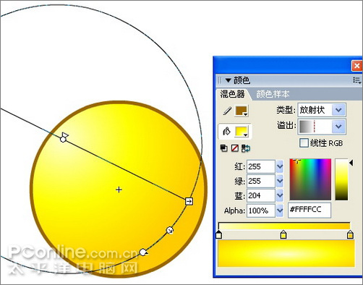Open the red value slider dropdown arrow
Image resolution: width=363 pixels, height=285 pixels.
[x=280, y=166]
